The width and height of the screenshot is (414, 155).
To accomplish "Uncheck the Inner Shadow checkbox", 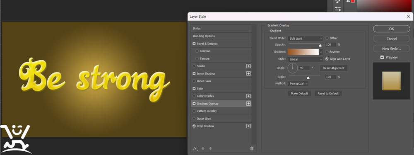I will click(x=194, y=73).
